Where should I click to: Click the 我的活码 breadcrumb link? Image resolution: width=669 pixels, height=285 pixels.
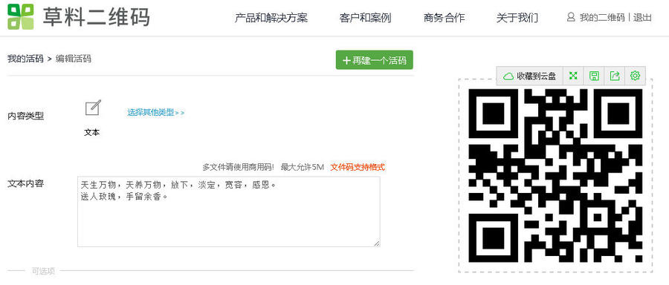click(x=25, y=59)
